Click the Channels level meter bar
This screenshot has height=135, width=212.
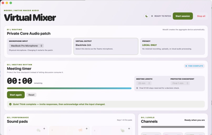(x=173, y=127)
